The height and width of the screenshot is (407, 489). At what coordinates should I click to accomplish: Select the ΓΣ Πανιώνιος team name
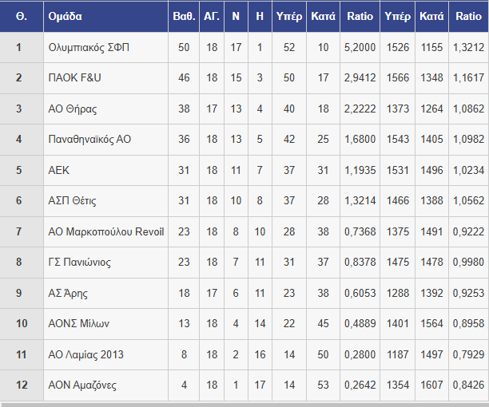79,263
